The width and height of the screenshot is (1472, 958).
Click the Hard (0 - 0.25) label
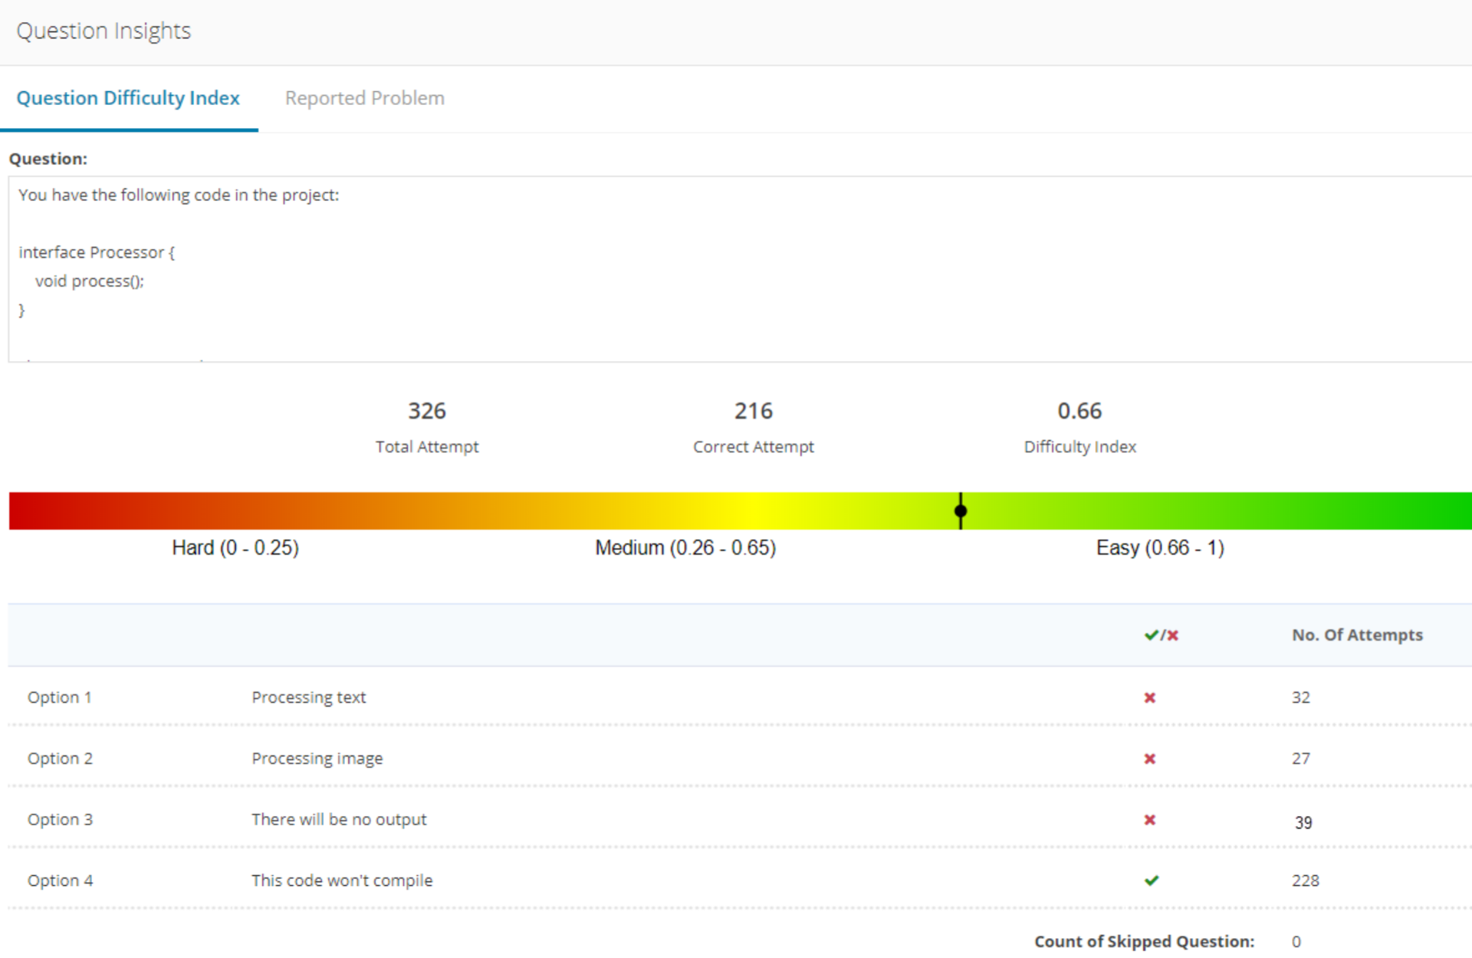tap(235, 548)
